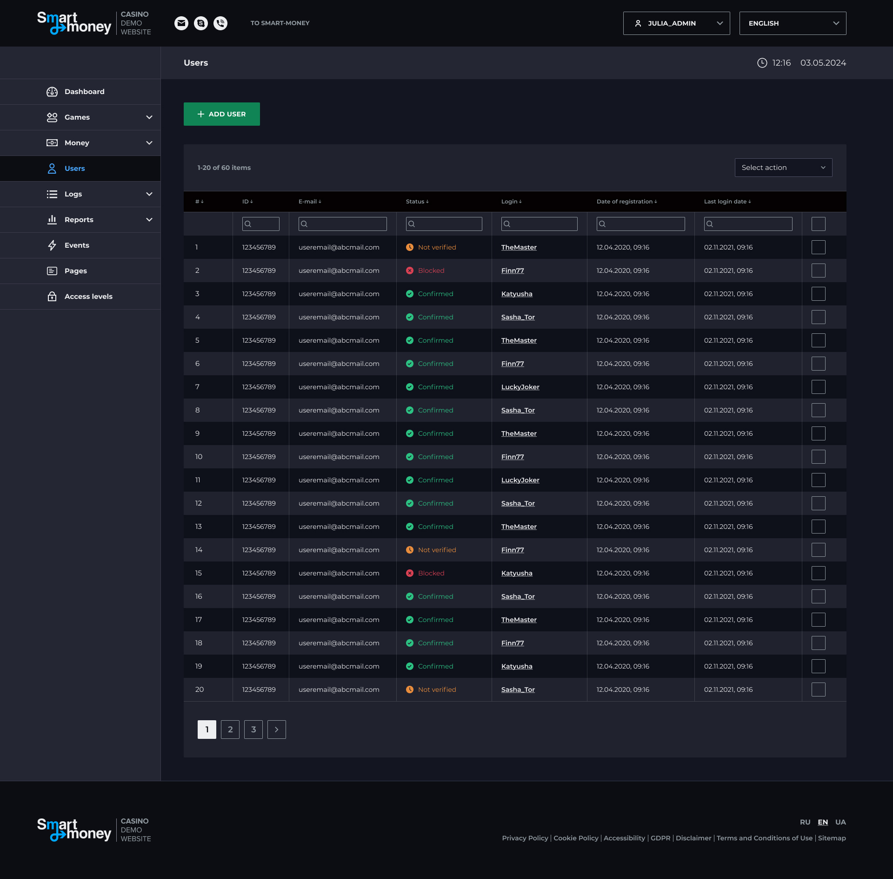Check the select-all checkbox in filter row
The image size is (893, 879).
click(x=818, y=224)
